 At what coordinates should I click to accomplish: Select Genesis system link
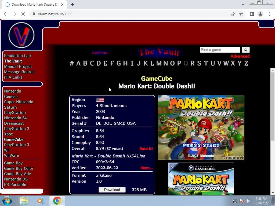coord(11,97)
